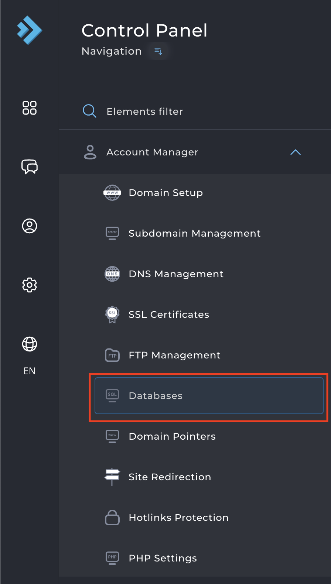Click the FTP folder icon
Image resolution: width=331 pixels, height=584 pixels.
tap(112, 355)
